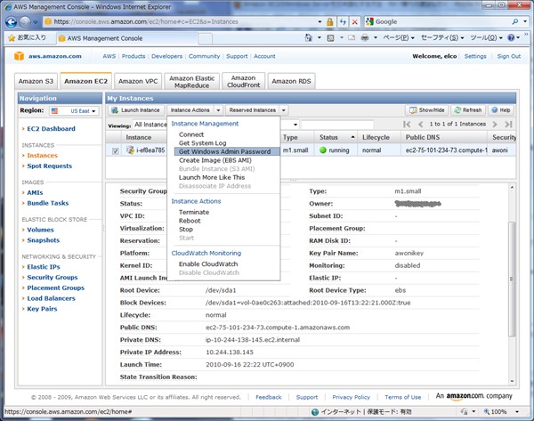Click the Snapshots navigation link
The width and height of the screenshot is (534, 421).
click(x=44, y=240)
